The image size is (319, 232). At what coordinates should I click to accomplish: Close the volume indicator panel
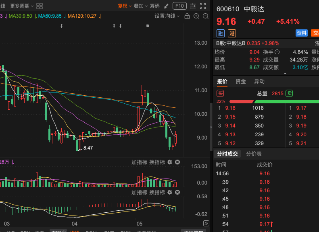177,162
